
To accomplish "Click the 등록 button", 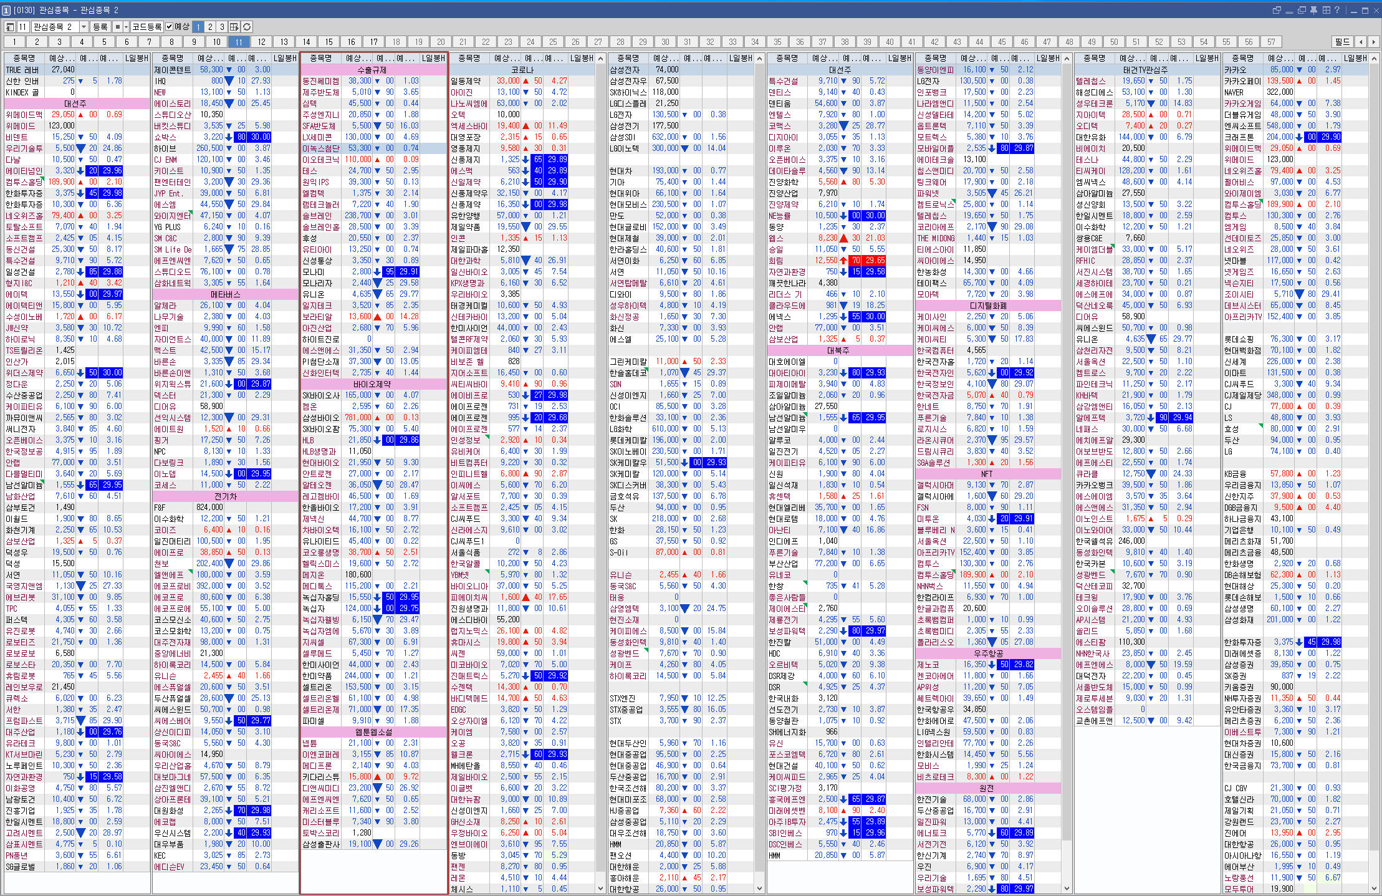I will click(100, 27).
